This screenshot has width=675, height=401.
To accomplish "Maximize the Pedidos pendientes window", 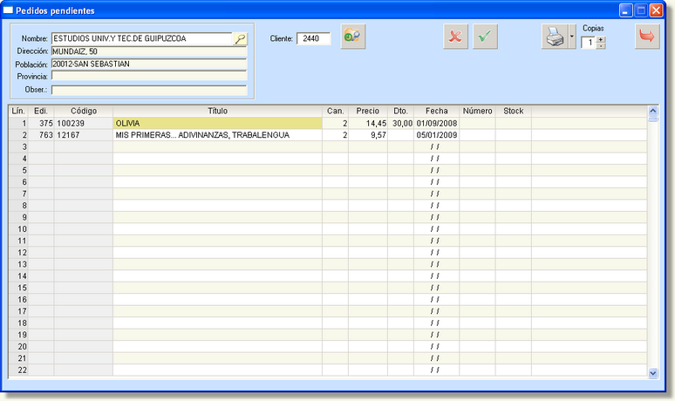I will point(641,10).
